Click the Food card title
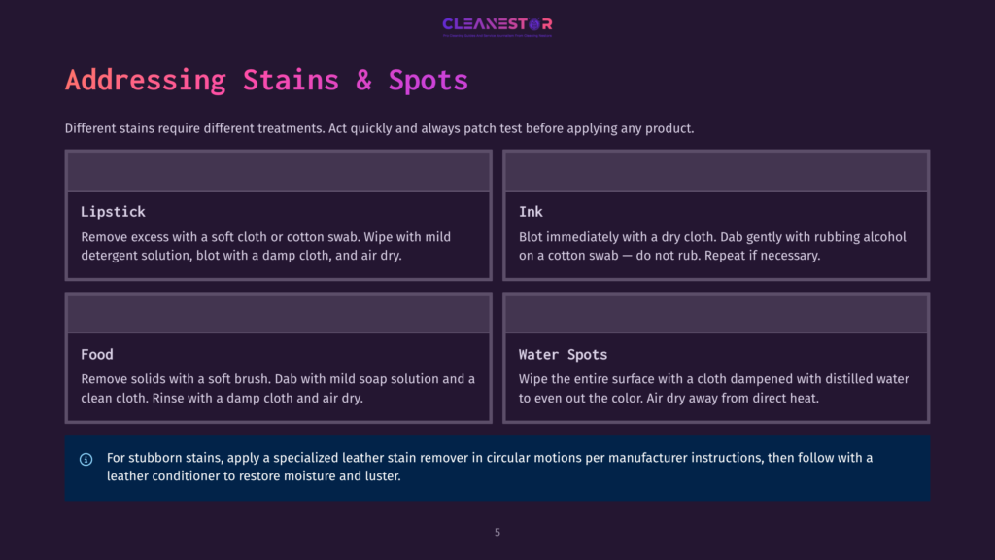 point(97,354)
